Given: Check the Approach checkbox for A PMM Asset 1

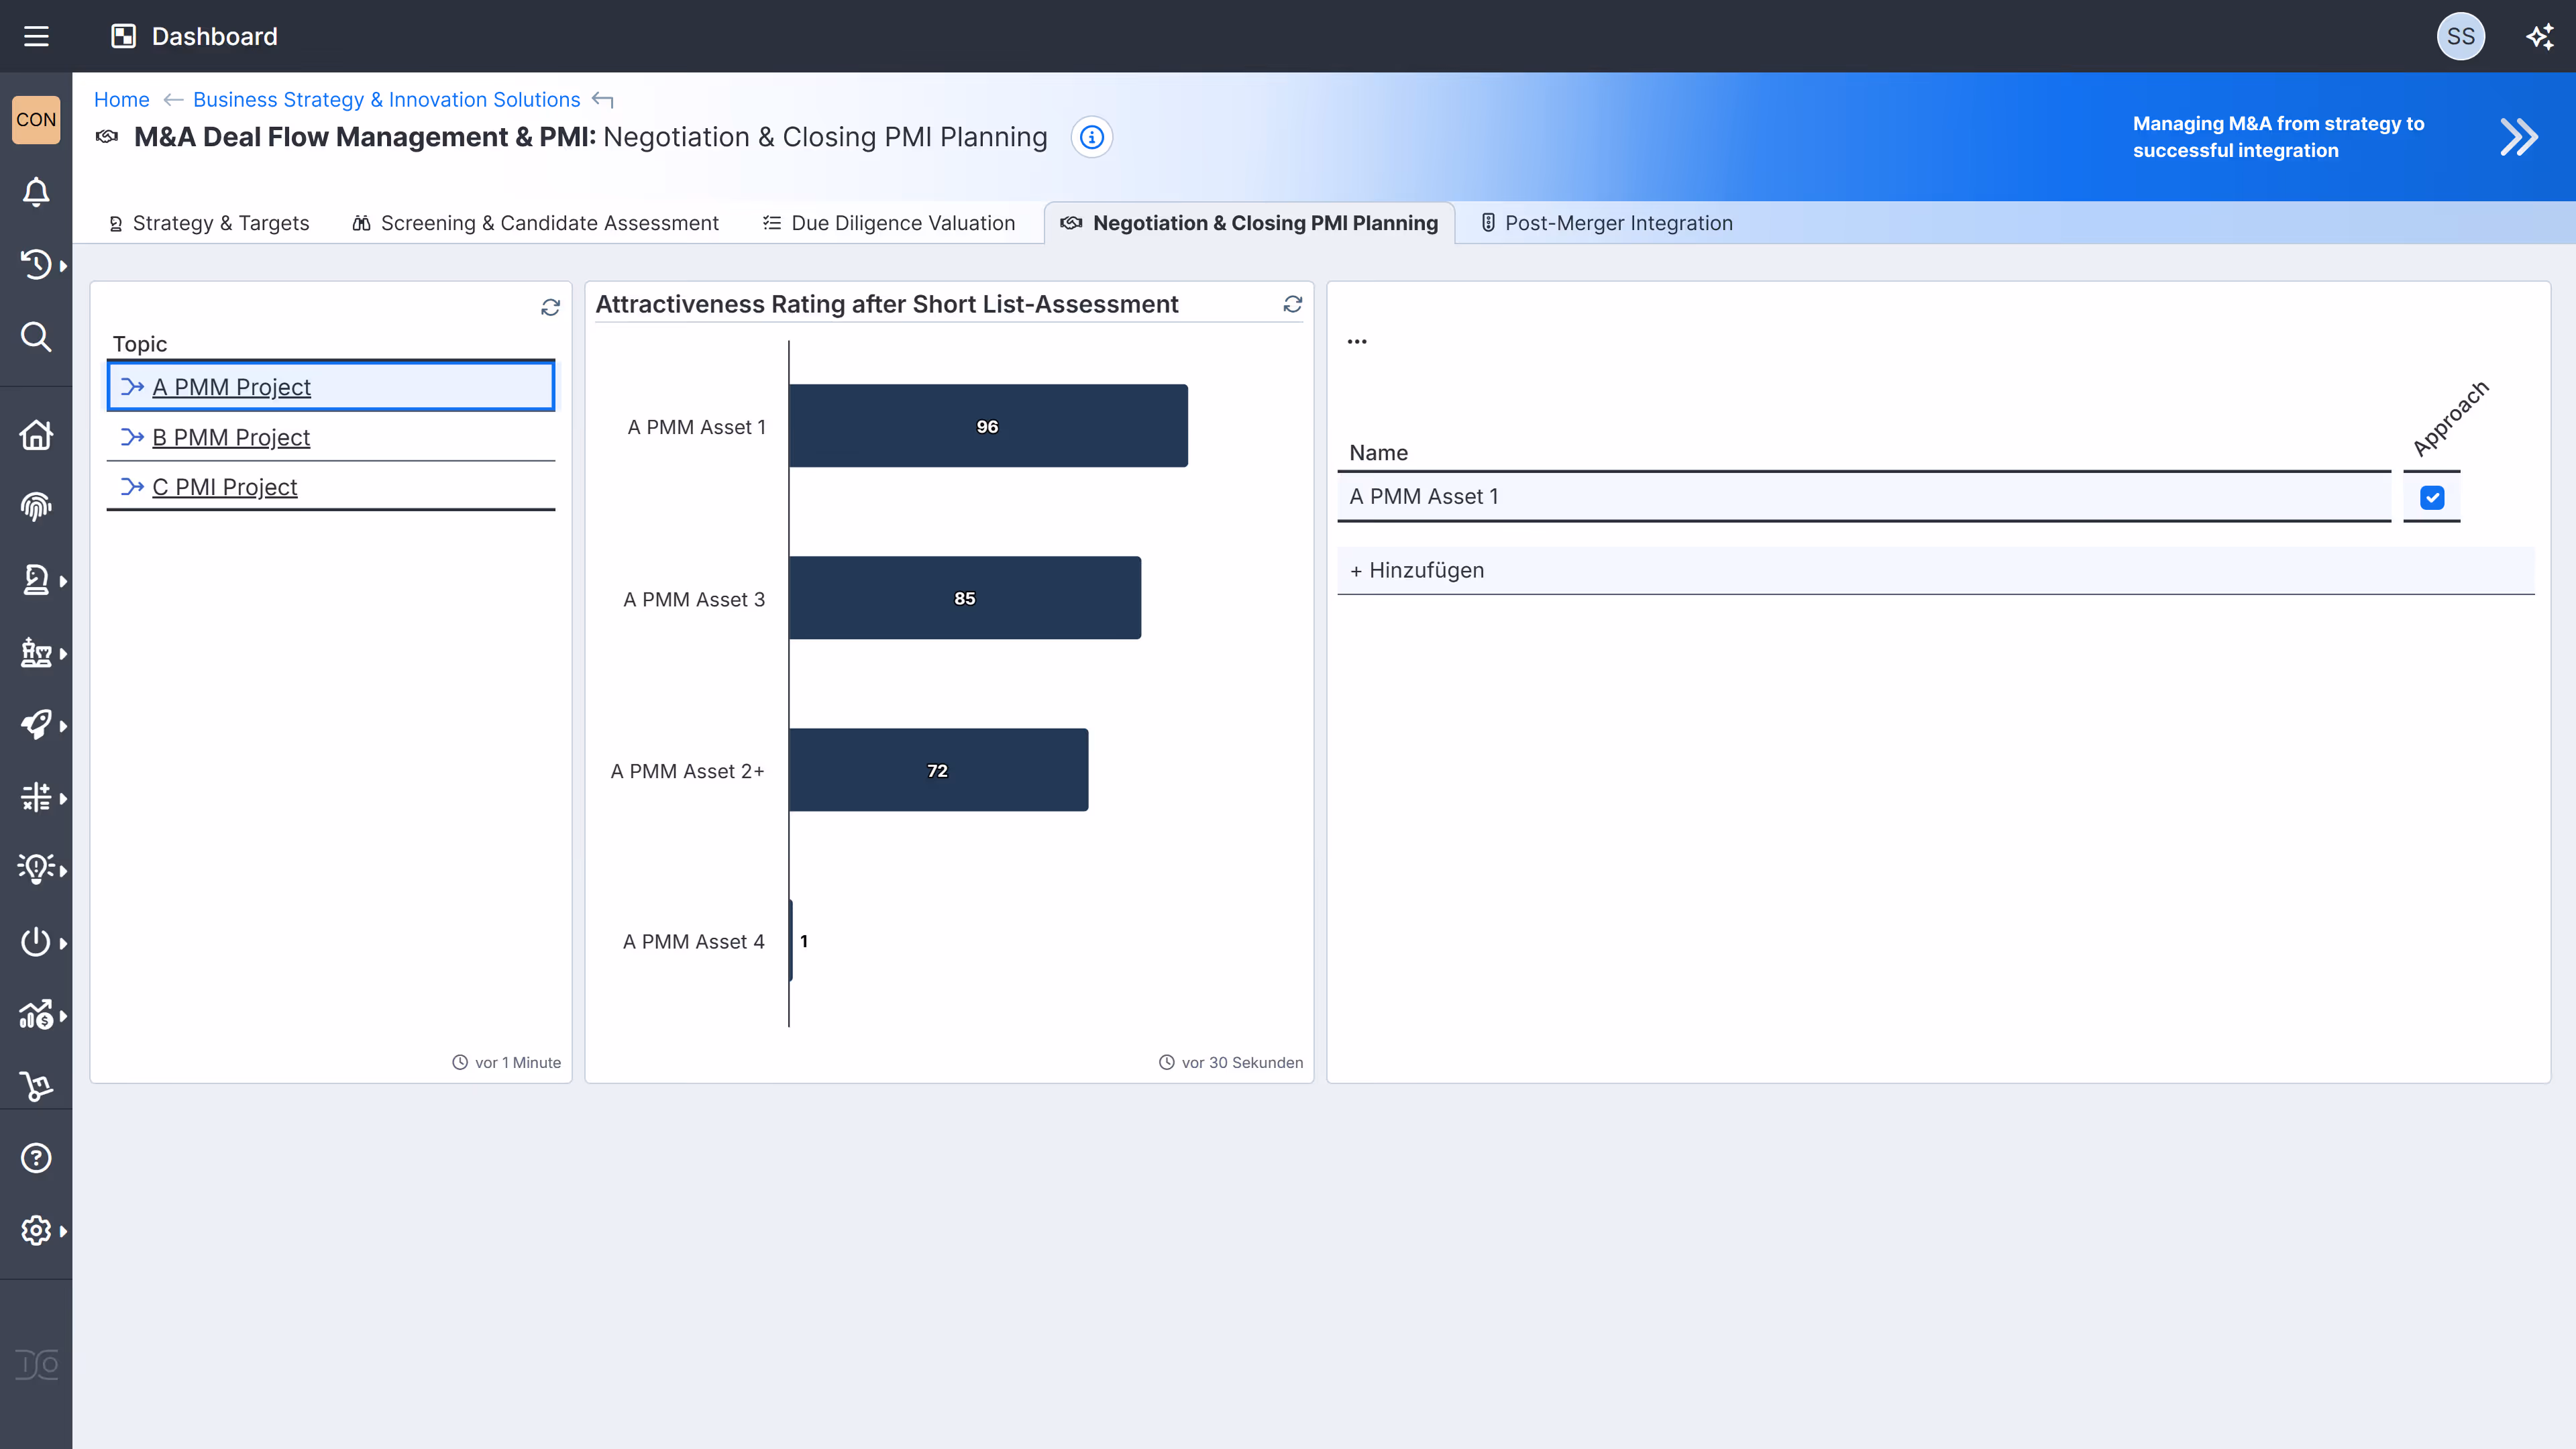Looking at the screenshot, I should [x=2431, y=496].
